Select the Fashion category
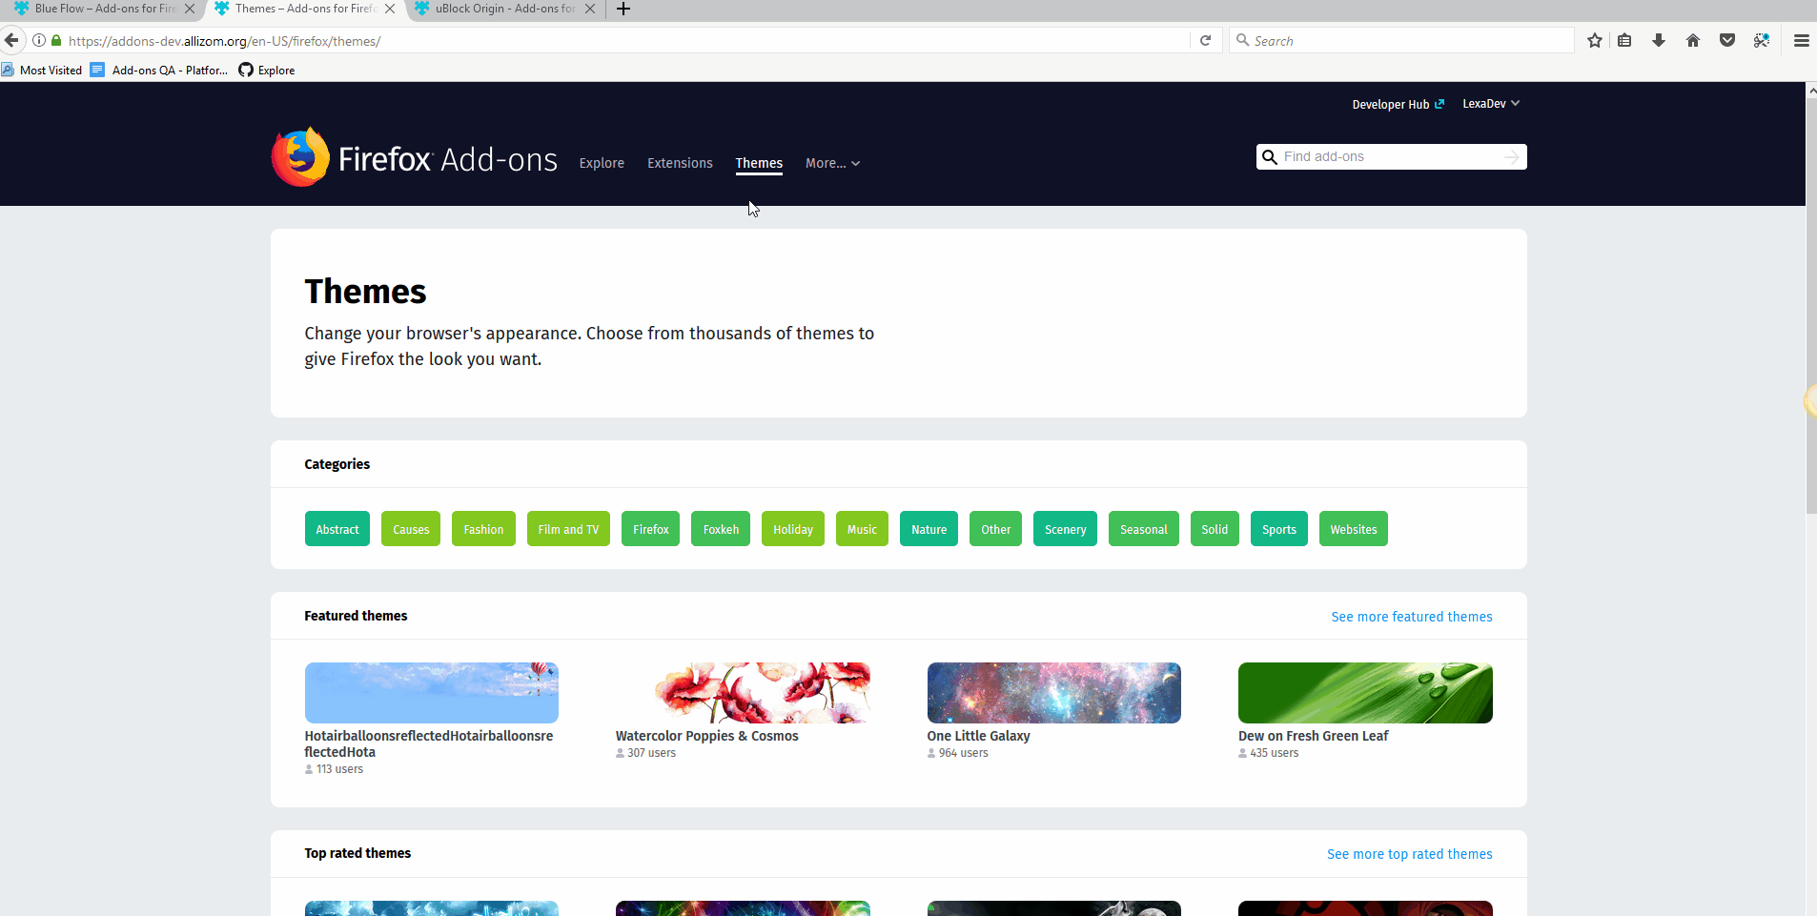This screenshot has width=1817, height=916. 483,529
